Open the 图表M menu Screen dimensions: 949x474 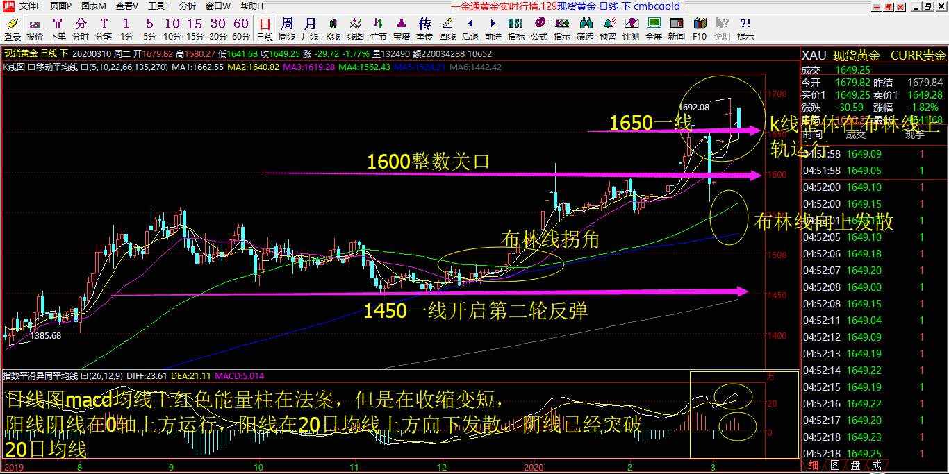93,6
